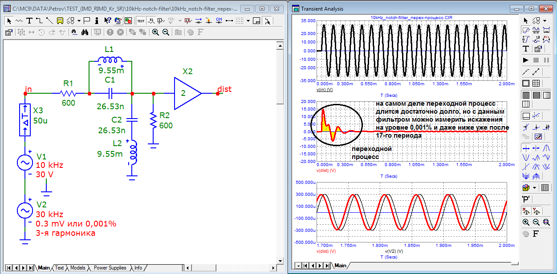Click the Info page tab
The image size is (557, 274).
pyautogui.click(x=138, y=268)
